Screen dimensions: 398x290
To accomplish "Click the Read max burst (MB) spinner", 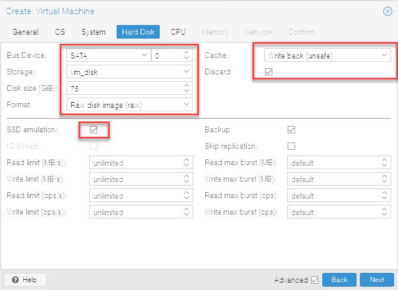I will (384, 163).
